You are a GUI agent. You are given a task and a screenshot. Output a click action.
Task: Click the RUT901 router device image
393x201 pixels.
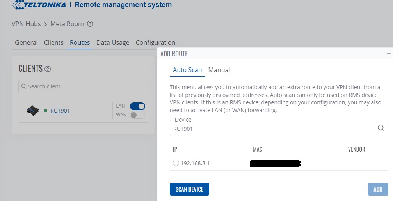(33, 110)
